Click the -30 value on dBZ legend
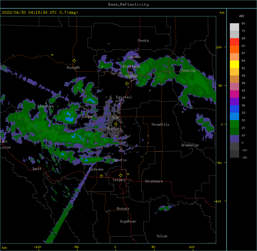 pos(244,158)
